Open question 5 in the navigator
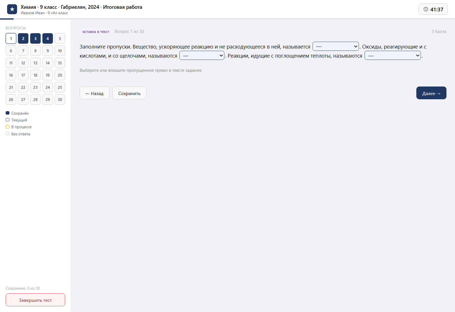This screenshot has height=312, width=455. coord(60,39)
